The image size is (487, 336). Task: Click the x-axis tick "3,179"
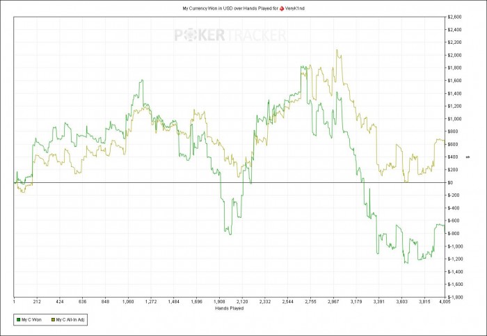tap(356, 301)
